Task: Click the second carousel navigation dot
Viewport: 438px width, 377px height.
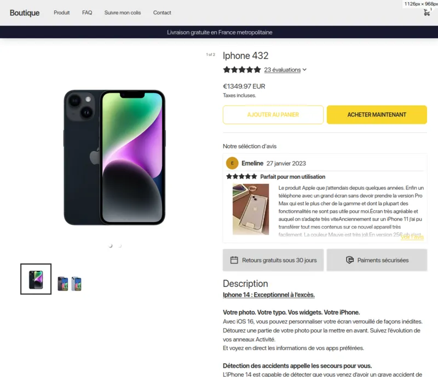Action: point(120,246)
